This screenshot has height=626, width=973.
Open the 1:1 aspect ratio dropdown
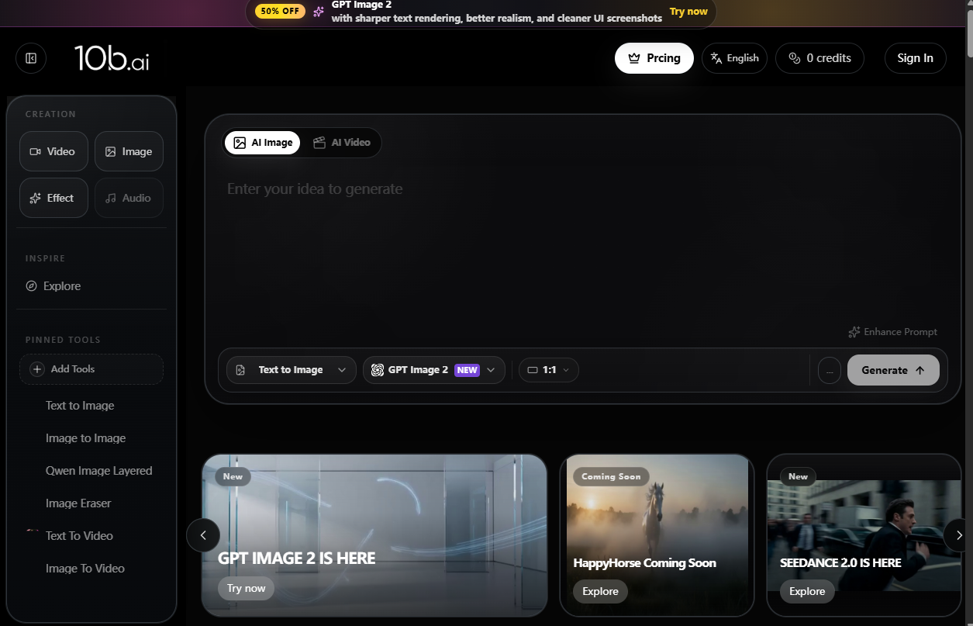pos(549,370)
